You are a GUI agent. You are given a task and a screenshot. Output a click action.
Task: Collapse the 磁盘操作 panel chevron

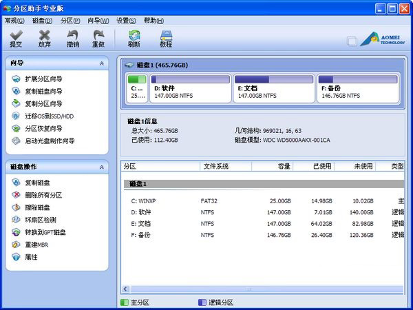[102, 167]
